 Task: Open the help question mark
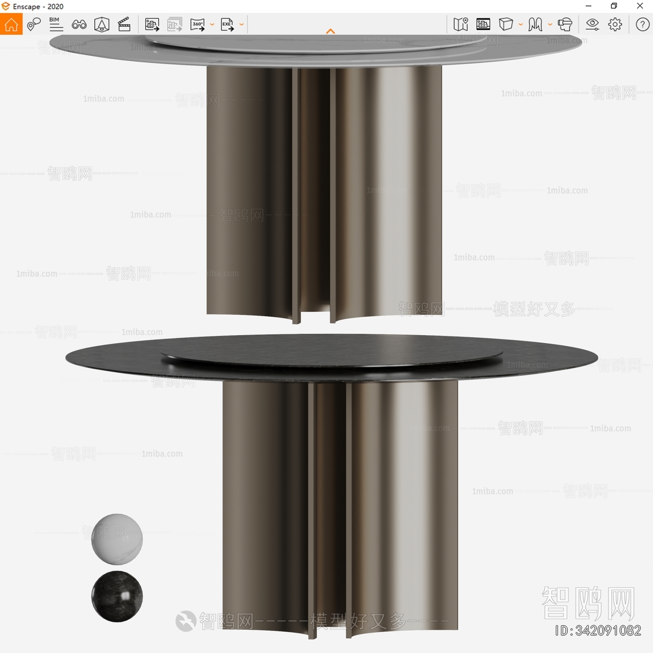tap(642, 24)
